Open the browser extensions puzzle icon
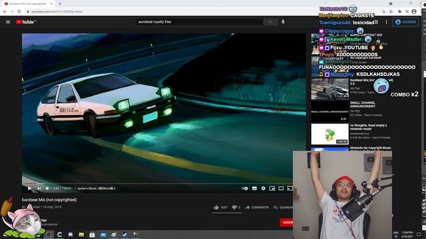This screenshot has height=239, width=426. tap(399, 12)
